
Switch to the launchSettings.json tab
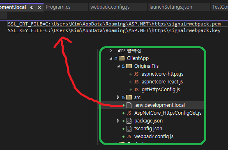pos(171,7)
